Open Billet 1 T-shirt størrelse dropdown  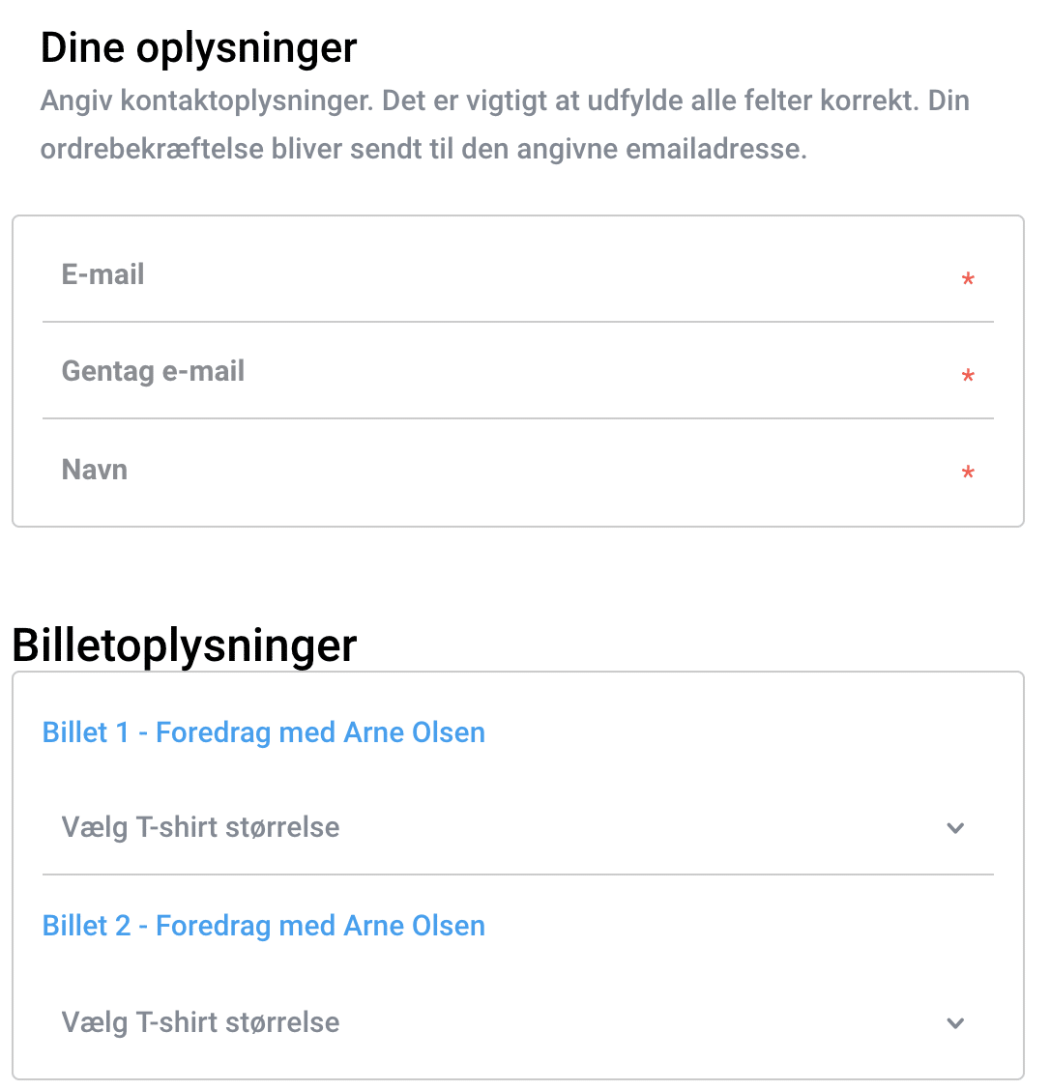coord(518,828)
